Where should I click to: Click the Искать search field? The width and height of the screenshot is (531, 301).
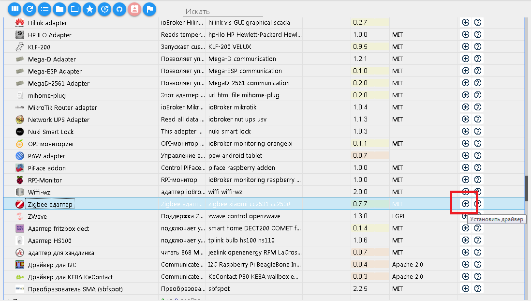coord(223,12)
